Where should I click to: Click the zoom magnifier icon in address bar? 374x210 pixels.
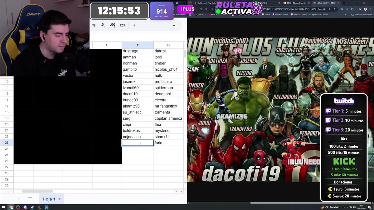330,9
